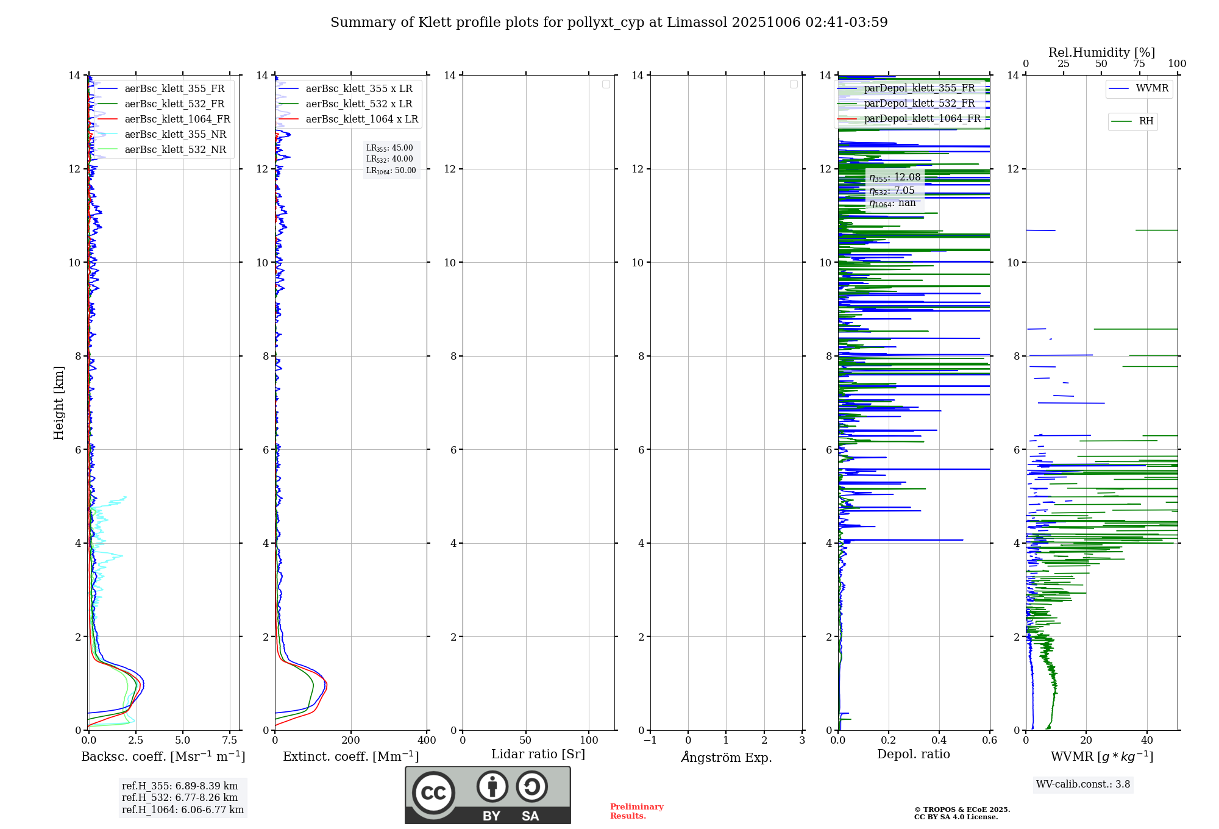The height and width of the screenshot is (829, 1219).
Task: Click the Rel.Humidity [%] top axis label
Action: 1101,52
